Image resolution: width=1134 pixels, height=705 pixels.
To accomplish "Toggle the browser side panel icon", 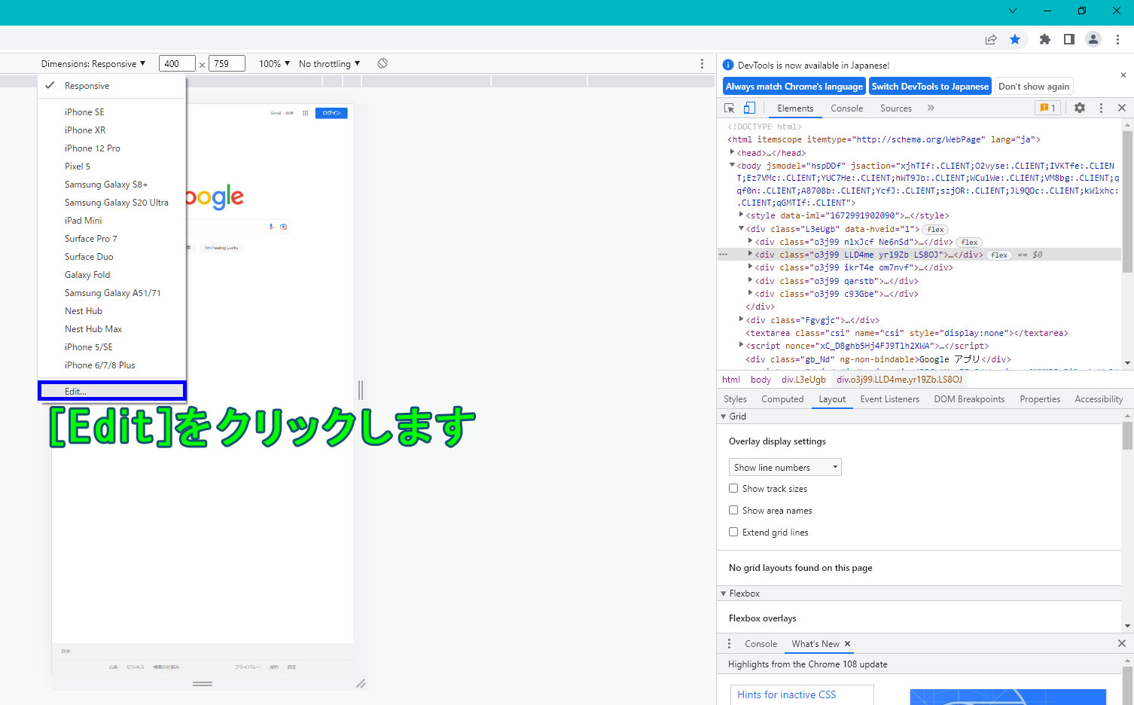I will click(x=1069, y=39).
